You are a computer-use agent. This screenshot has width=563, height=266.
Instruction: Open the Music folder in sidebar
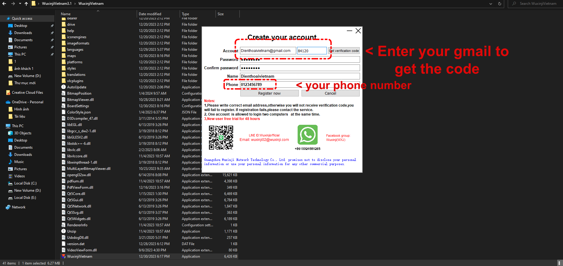19,162
